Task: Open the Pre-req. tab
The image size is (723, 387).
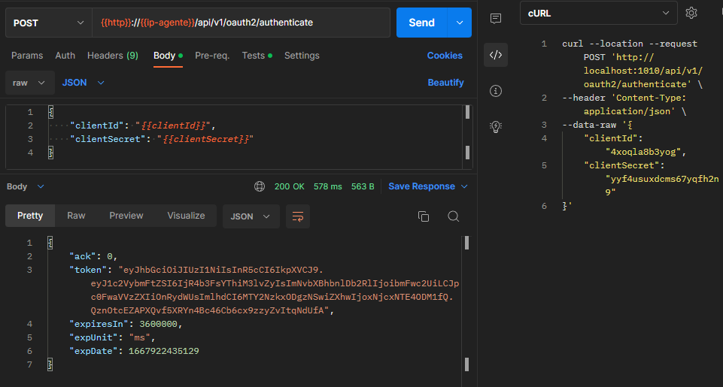Action: coord(211,56)
